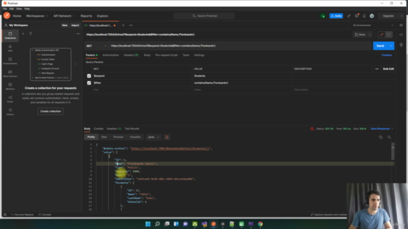Open Postman settings gear icon
Image resolution: width=408 pixels, height=229 pixels.
click(356, 16)
